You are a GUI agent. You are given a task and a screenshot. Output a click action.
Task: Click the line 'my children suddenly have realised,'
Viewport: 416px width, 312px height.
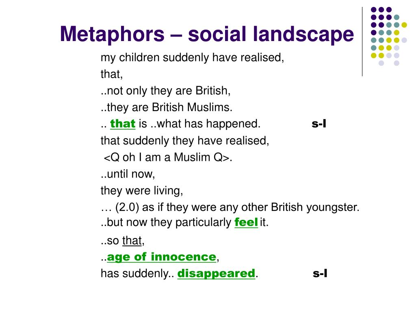192,58
